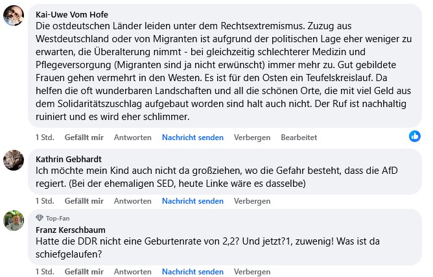Reply to Kathrin Gebhardt's comment via Antworten
Screen dimensions: 433x277
click(133, 201)
